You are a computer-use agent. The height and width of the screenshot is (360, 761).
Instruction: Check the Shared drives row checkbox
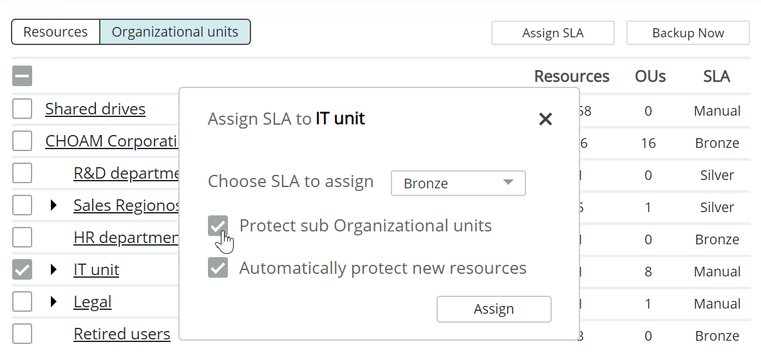(x=22, y=109)
